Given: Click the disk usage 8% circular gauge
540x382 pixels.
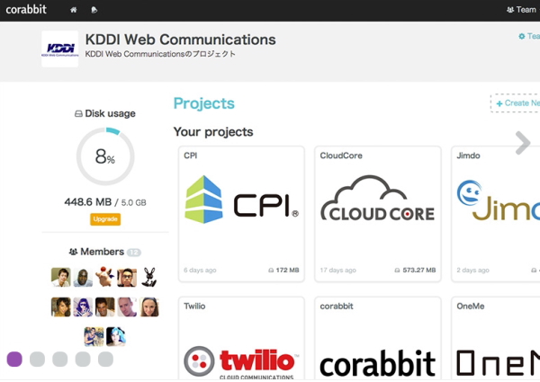Looking at the screenshot, I should [105, 157].
